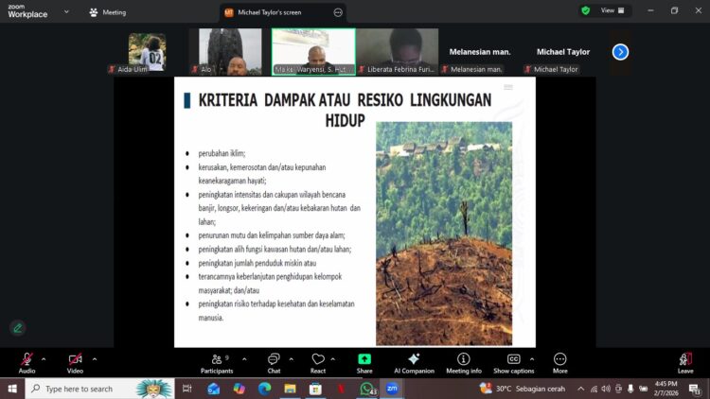Unmute microphone with Audio button
Image resolution: width=710 pixels, height=399 pixels.
click(27, 363)
